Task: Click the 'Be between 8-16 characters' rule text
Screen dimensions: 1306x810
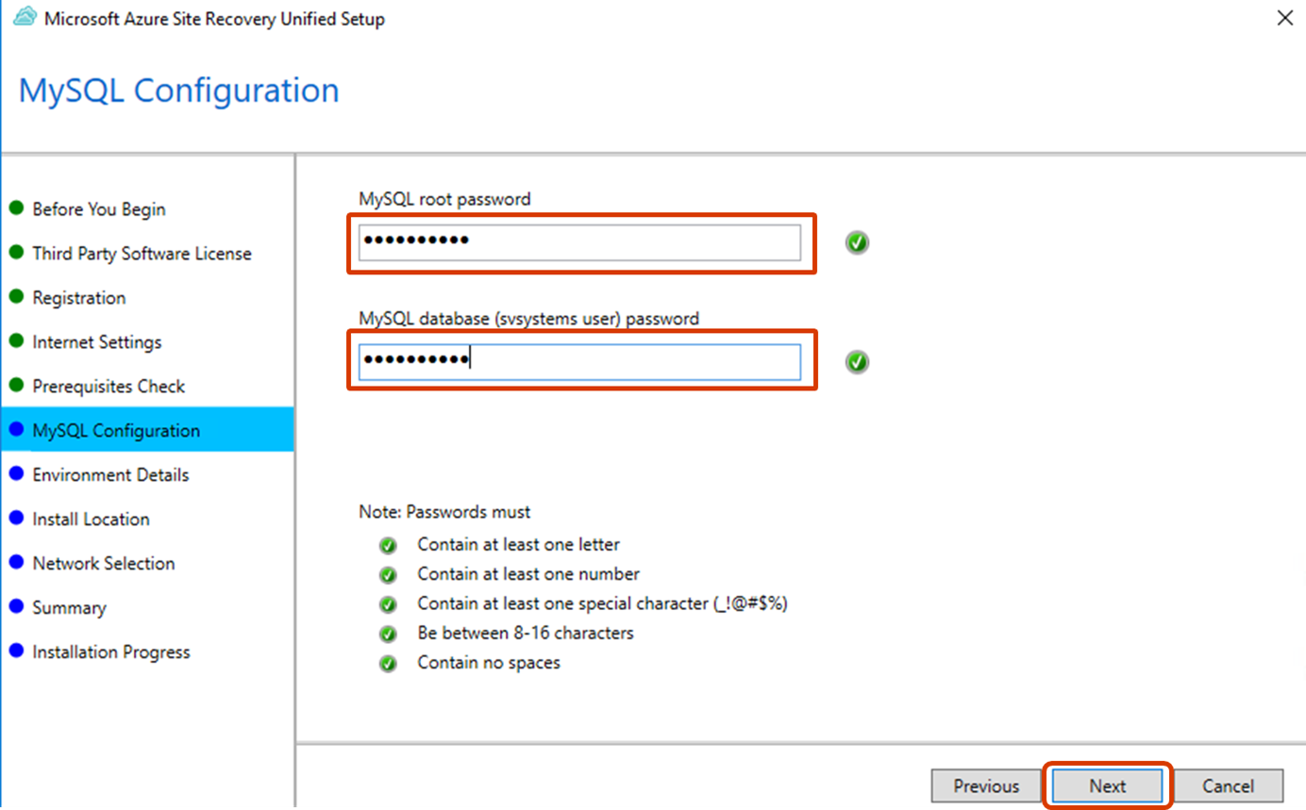Action: pyautogui.click(x=526, y=633)
